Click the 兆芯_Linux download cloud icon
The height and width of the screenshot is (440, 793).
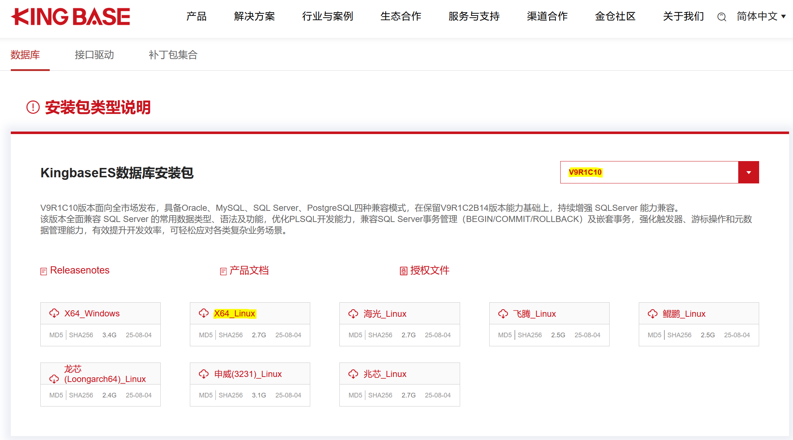(x=353, y=374)
